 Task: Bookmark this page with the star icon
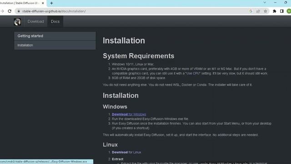coord(266,11)
